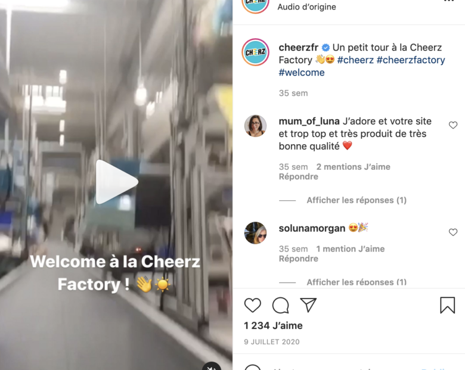Click the #cheerzfactory hashtag
The height and width of the screenshot is (370, 465).
411,60
